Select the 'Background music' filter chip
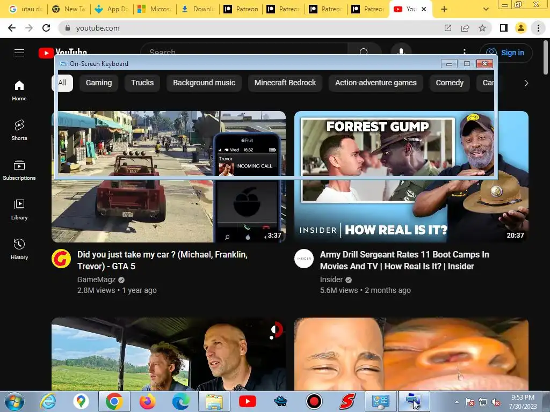The image size is (550, 412). click(x=204, y=83)
